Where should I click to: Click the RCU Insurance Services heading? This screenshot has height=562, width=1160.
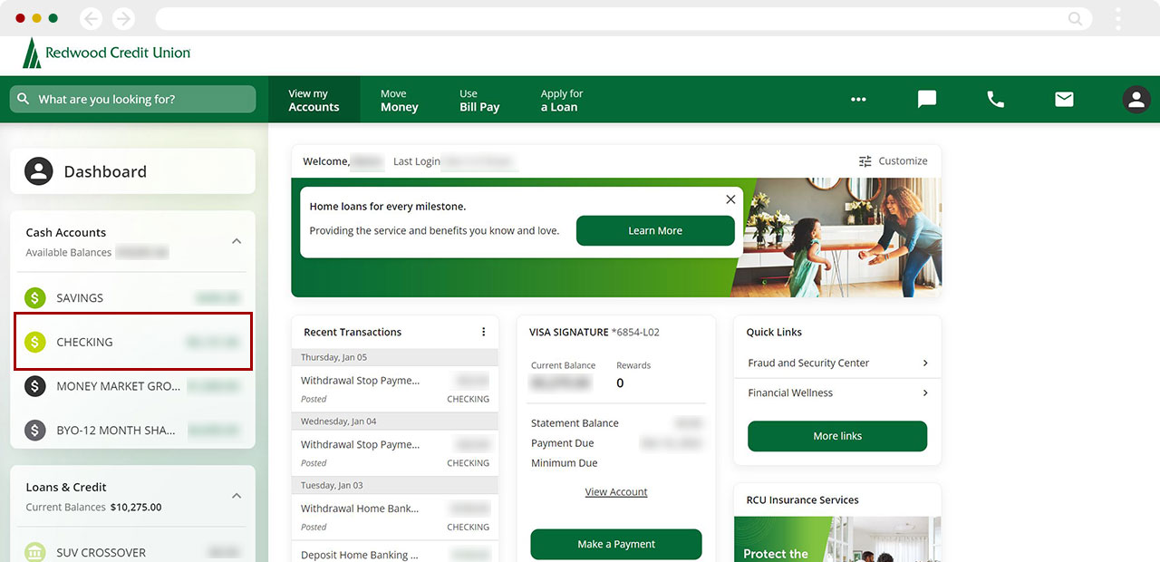click(802, 499)
